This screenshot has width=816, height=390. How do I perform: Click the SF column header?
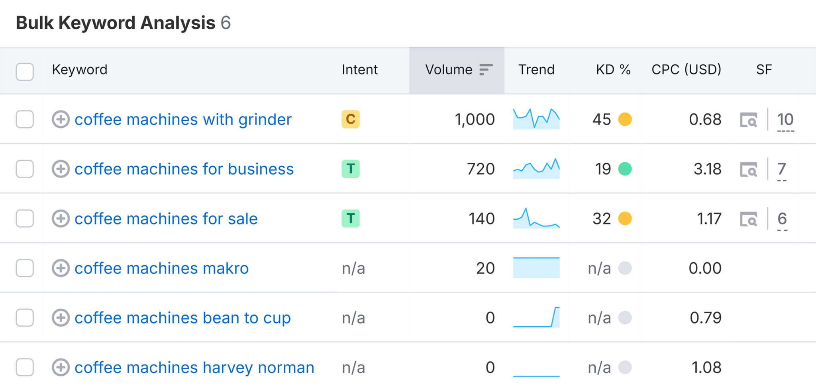(x=764, y=70)
